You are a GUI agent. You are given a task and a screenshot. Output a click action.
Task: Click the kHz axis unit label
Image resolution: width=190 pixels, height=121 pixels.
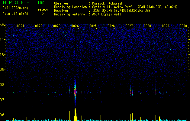(3, 25)
